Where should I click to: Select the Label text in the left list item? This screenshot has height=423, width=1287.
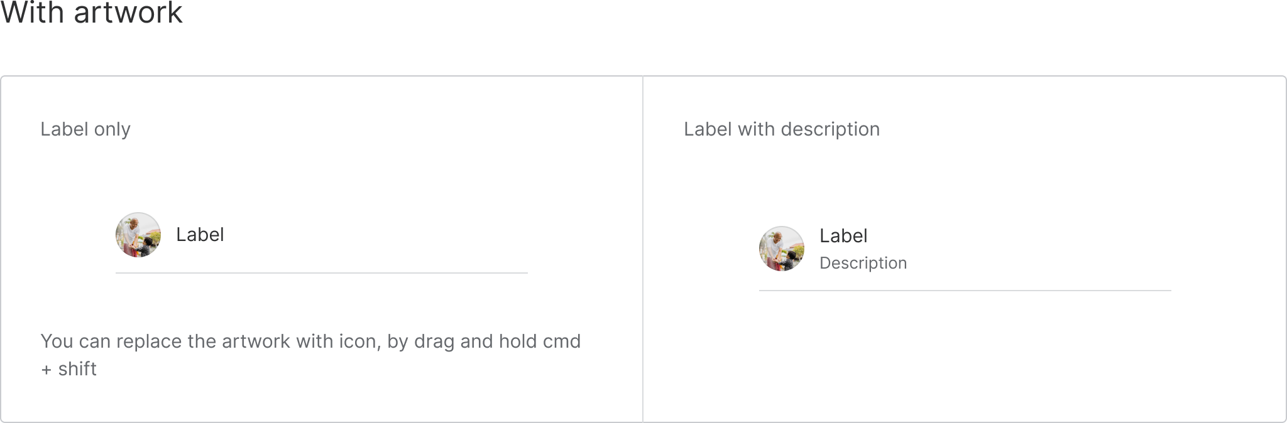[x=200, y=235]
